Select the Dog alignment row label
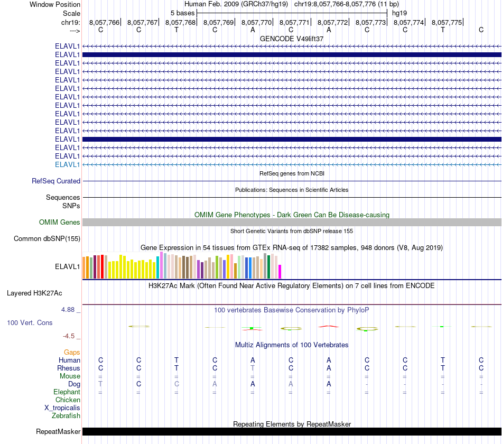Image resolution: width=502 pixels, height=444 pixels. [x=74, y=384]
